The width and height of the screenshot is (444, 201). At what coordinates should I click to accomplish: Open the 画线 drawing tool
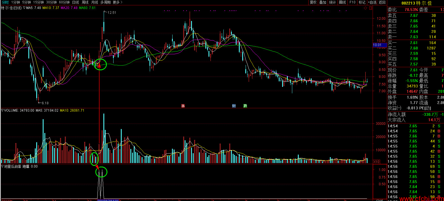point(342,2)
